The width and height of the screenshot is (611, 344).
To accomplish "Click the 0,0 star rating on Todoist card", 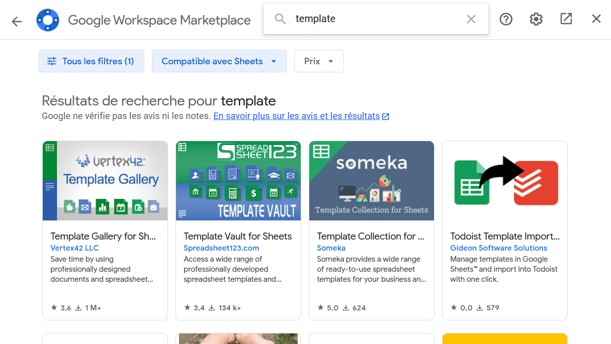I will pos(461,308).
